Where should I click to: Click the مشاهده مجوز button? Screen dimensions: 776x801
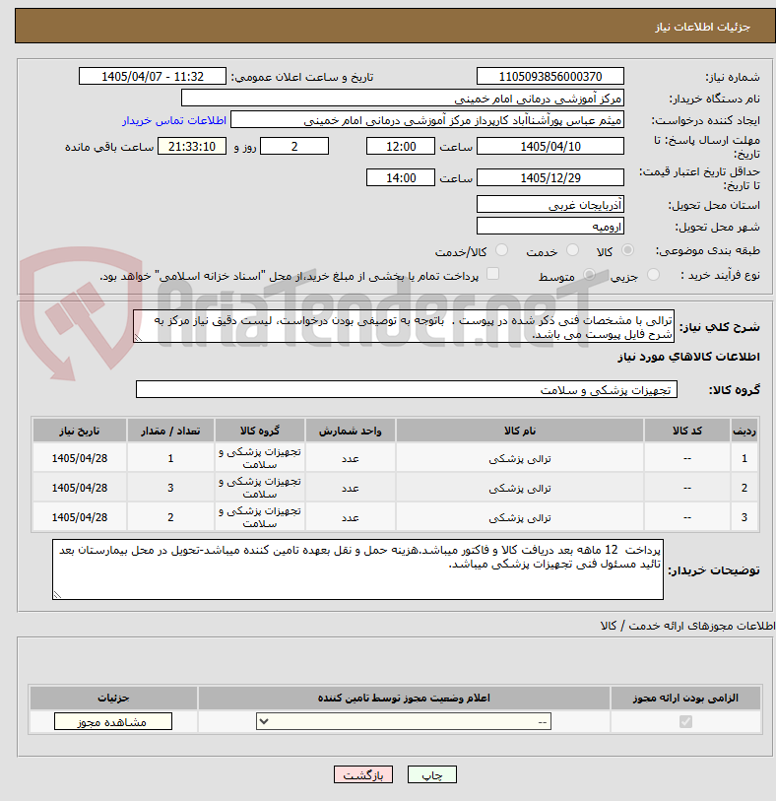[x=113, y=722]
